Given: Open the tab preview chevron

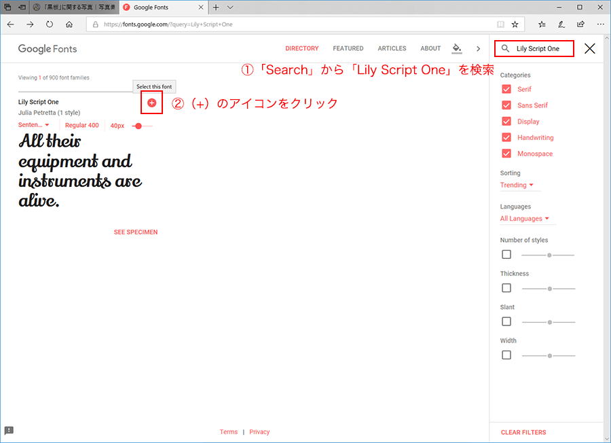Looking at the screenshot, I should pyautogui.click(x=230, y=7).
